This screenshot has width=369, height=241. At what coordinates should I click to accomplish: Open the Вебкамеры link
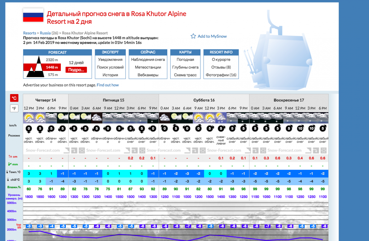(x=148, y=75)
